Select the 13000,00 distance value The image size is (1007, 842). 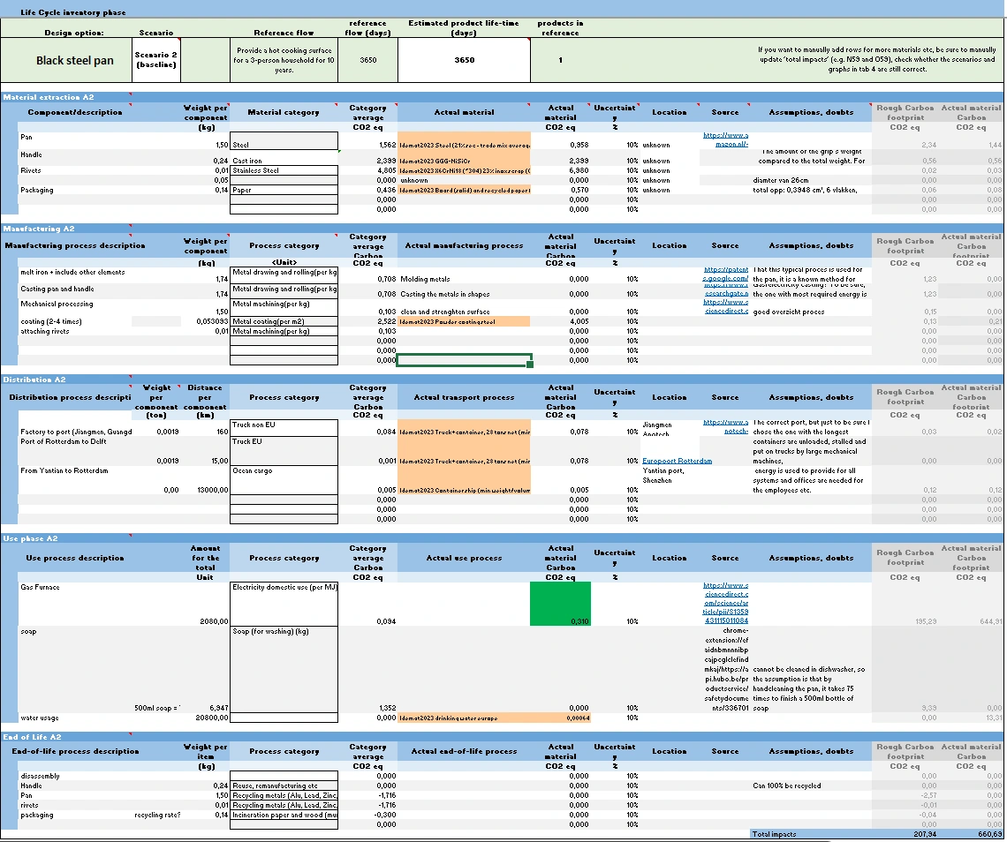click(x=212, y=491)
